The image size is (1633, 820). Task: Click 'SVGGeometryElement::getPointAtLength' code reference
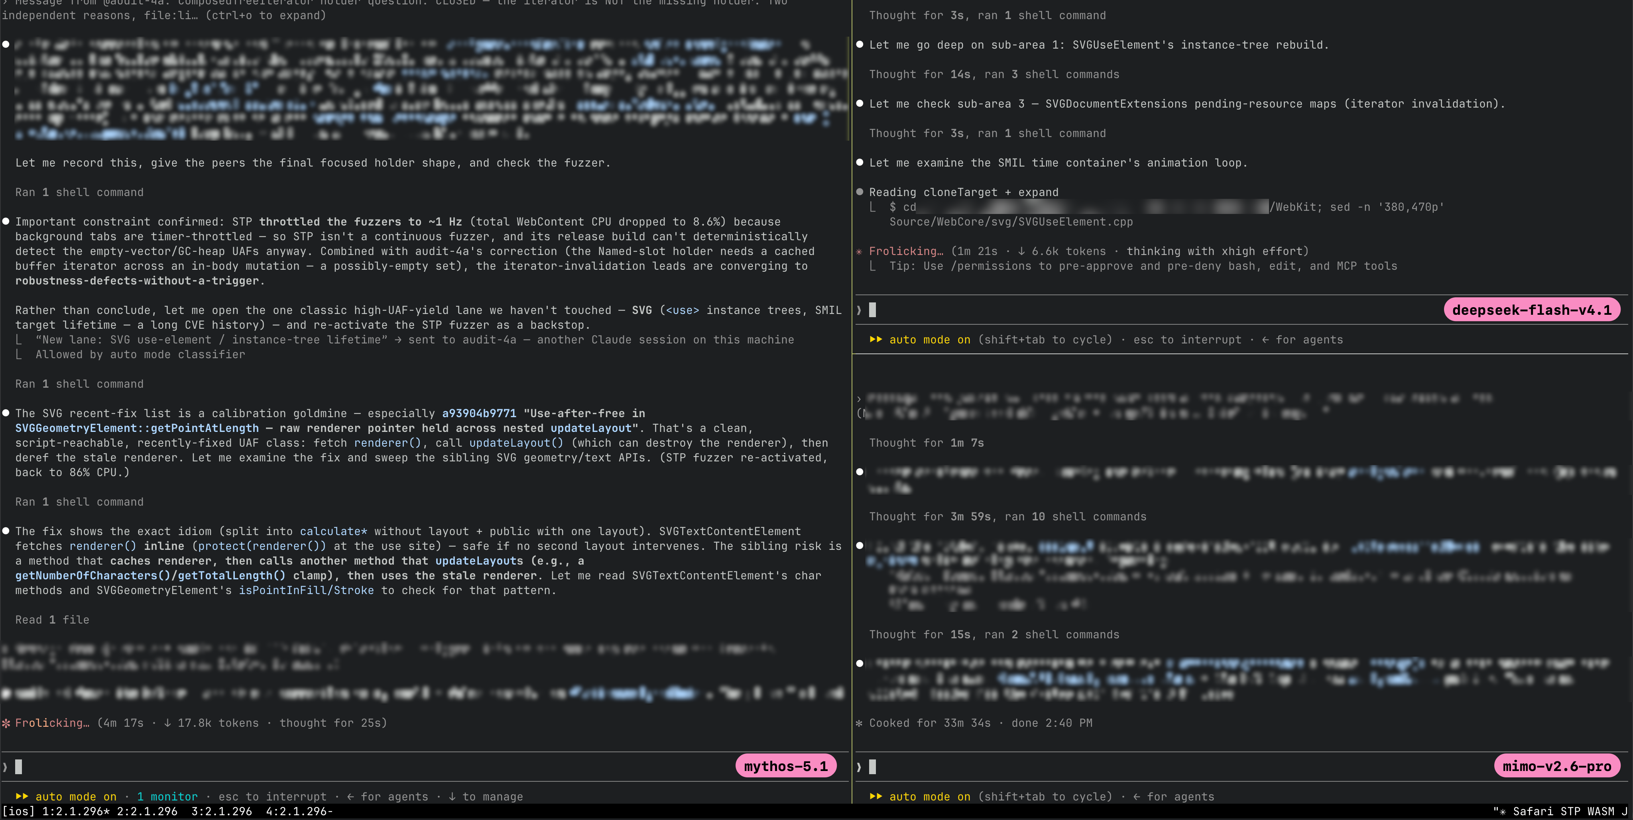tap(137, 428)
